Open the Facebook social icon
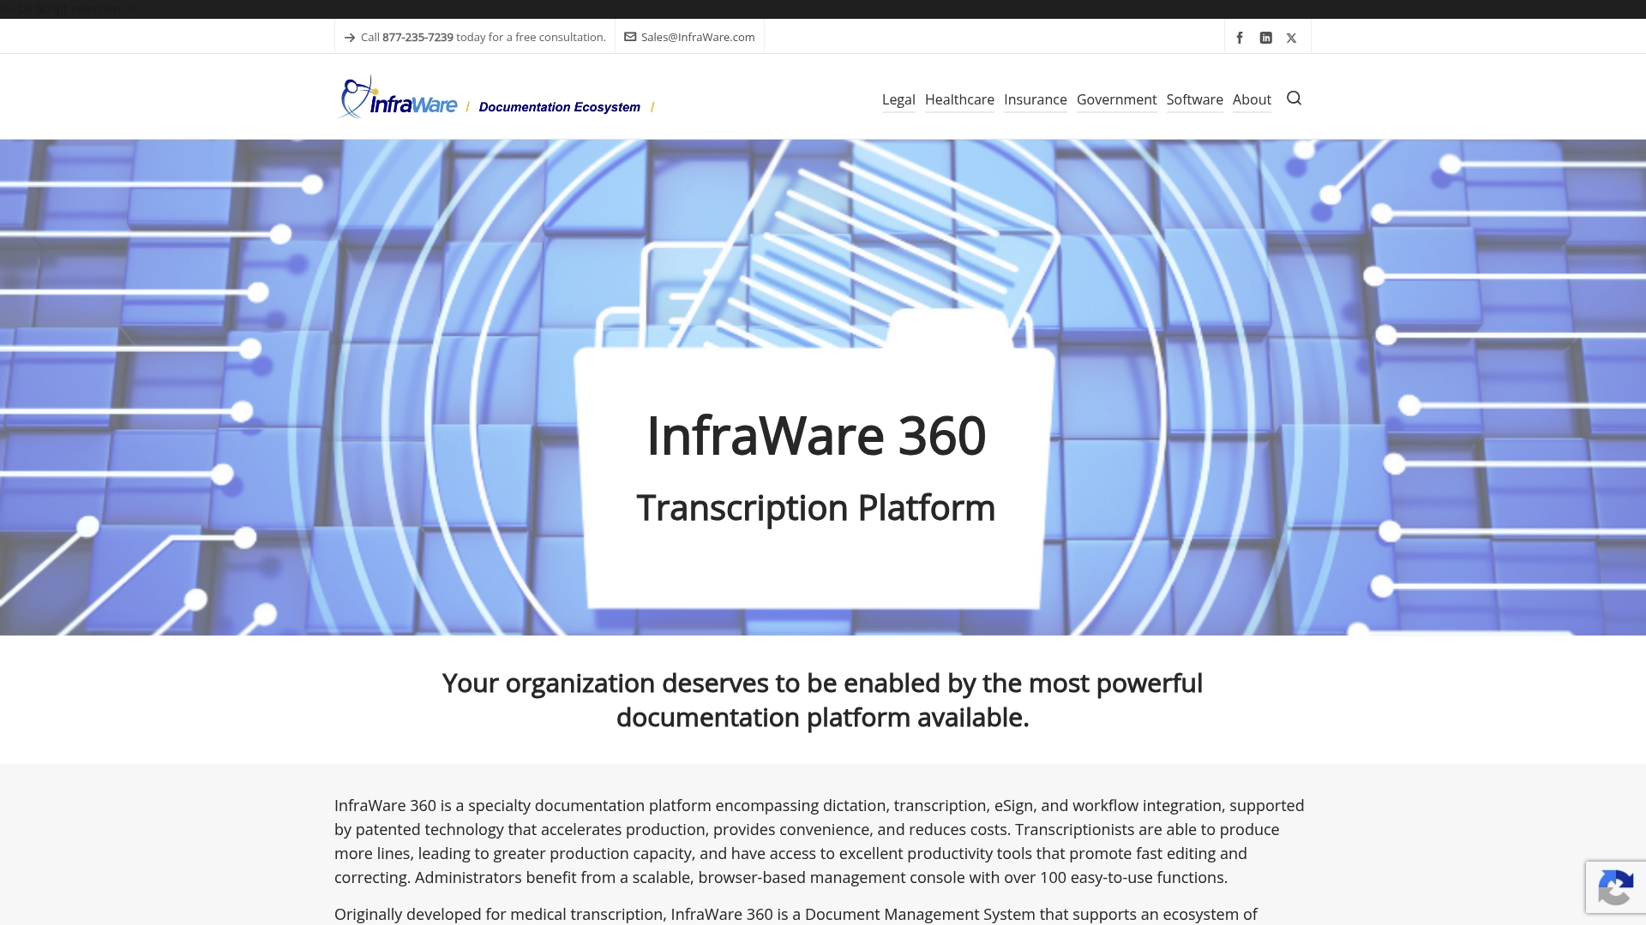This screenshot has width=1646, height=925. 1240,38
